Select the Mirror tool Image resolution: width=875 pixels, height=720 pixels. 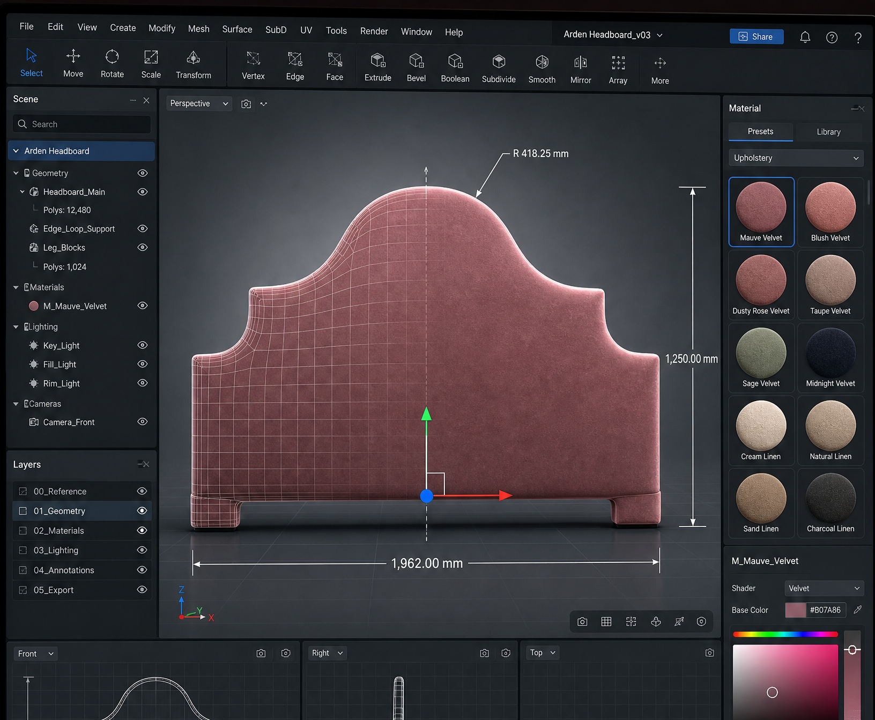[x=581, y=69]
